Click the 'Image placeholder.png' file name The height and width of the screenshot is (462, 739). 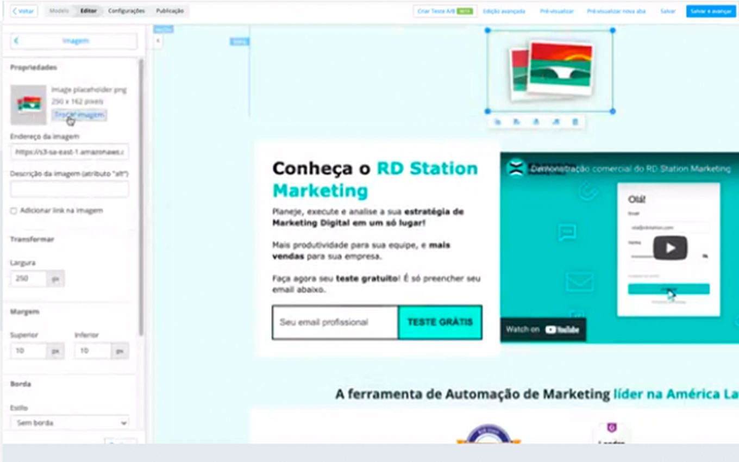89,90
